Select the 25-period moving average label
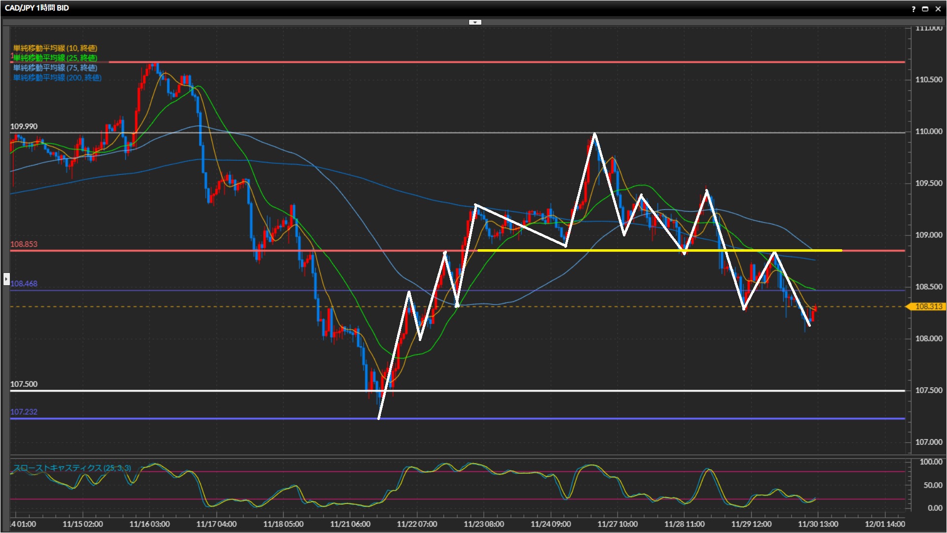The image size is (947, 533). (x=55, y=58)
